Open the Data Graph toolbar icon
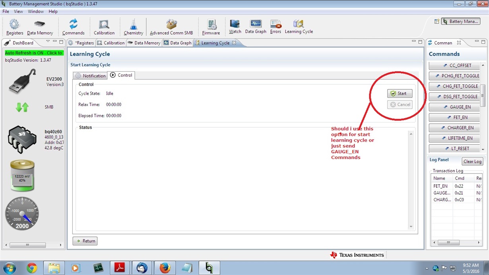 point(256,27)
